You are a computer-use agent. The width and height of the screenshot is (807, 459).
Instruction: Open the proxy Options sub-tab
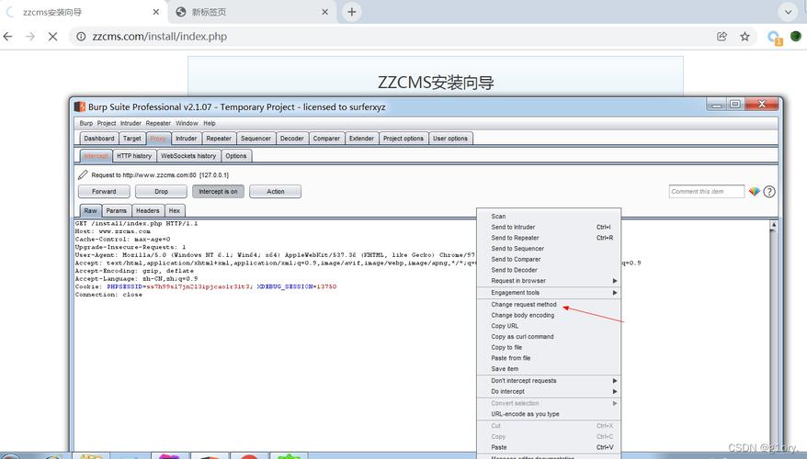click(235, 156)
